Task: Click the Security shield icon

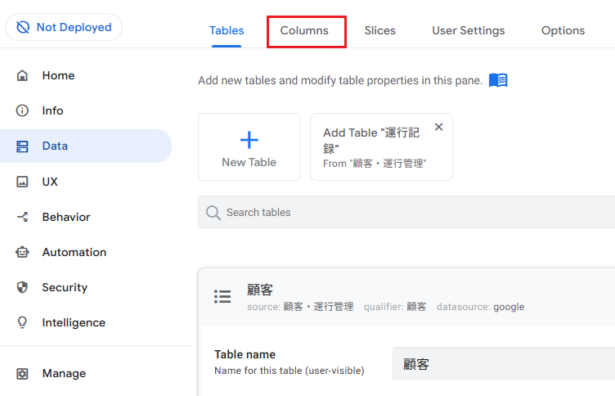Action: click(23, 287)
